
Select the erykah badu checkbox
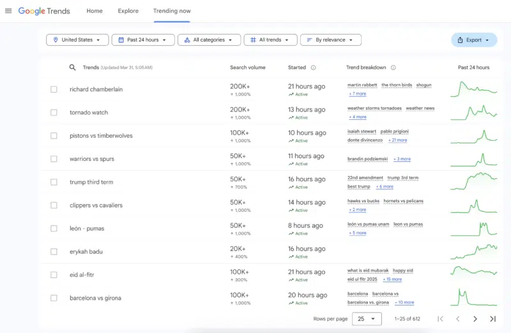pyautogui.click(x=54, y=251)
